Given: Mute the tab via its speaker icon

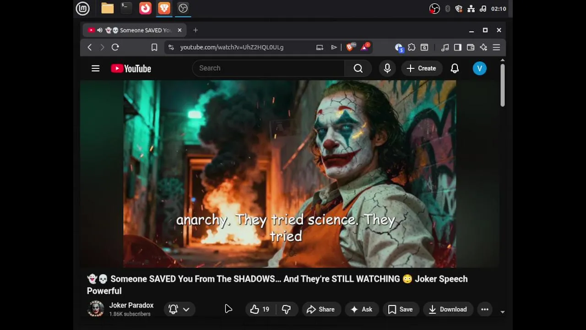Looking at the screenshot, I should 100,30.
